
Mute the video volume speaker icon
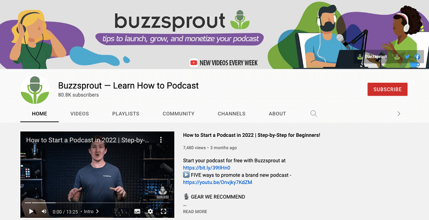[x=44, y=211]
